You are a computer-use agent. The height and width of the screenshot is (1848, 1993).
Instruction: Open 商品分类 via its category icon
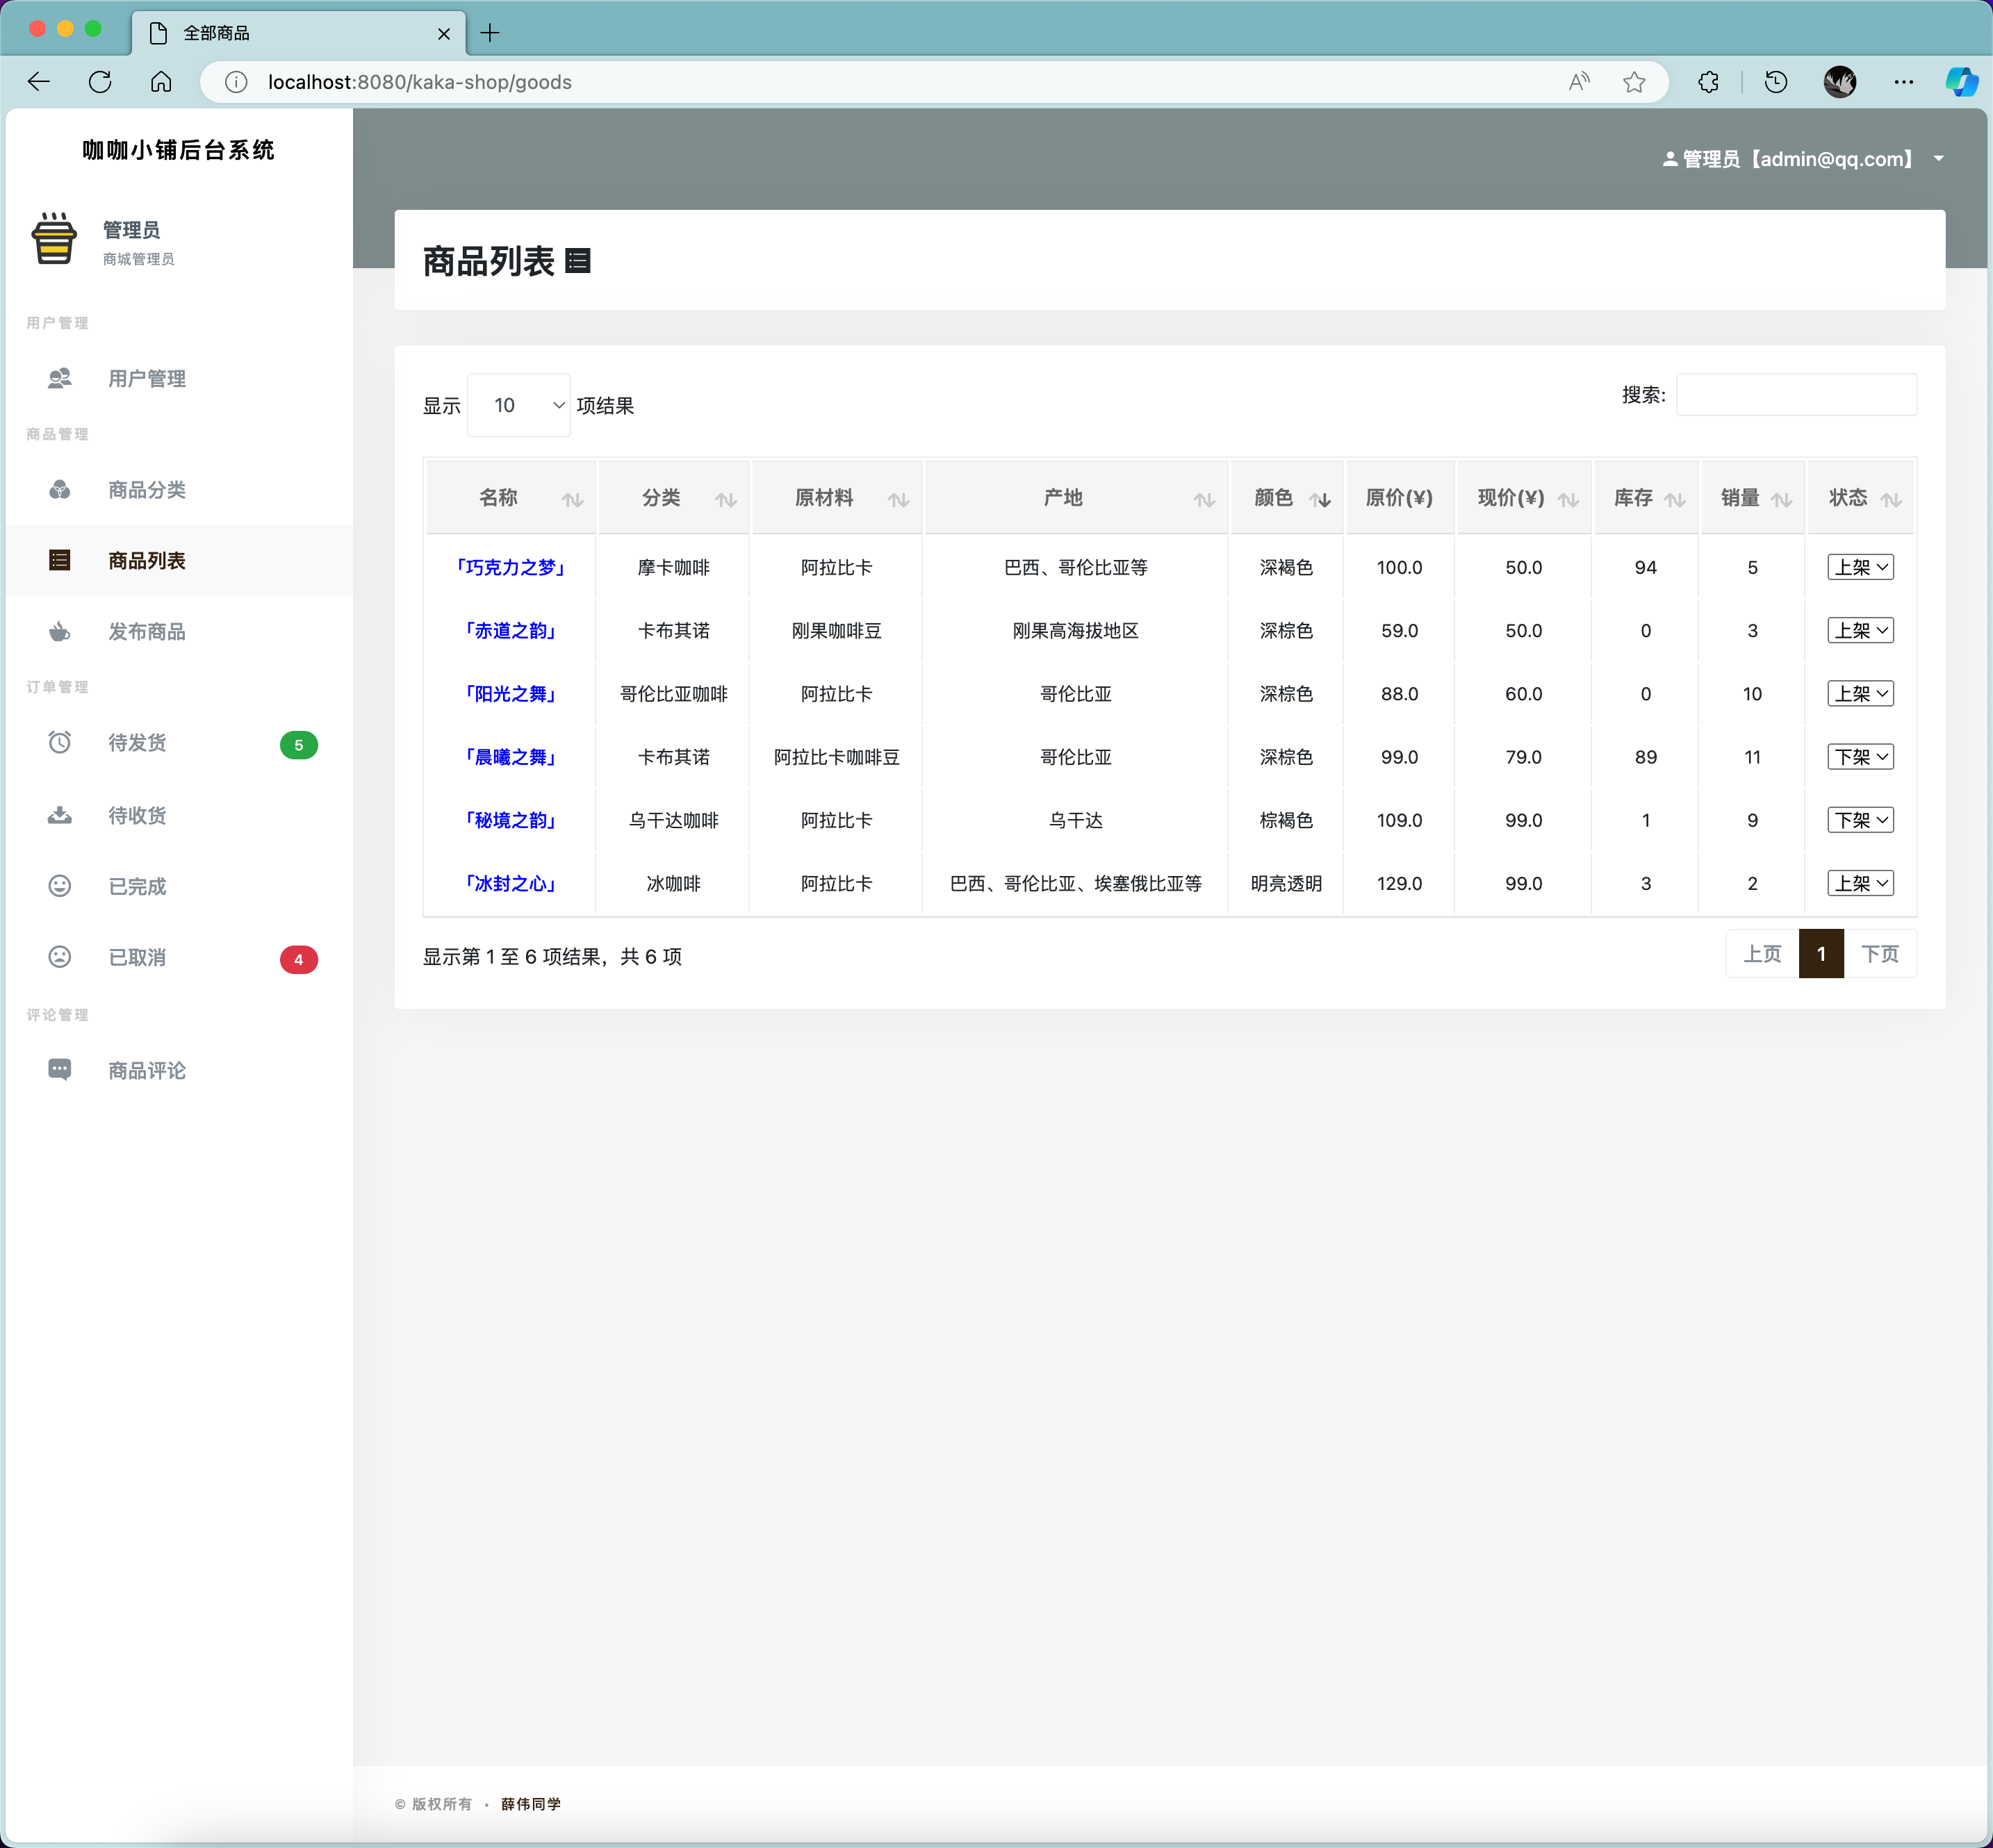[60, 489]
